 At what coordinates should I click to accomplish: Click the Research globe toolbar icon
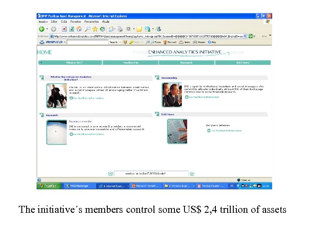tap(147, 29)
